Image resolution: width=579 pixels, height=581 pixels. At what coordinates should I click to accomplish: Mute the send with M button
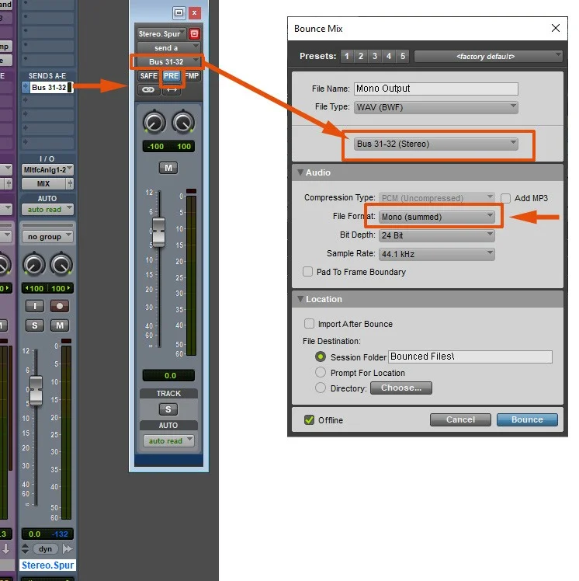168,168
